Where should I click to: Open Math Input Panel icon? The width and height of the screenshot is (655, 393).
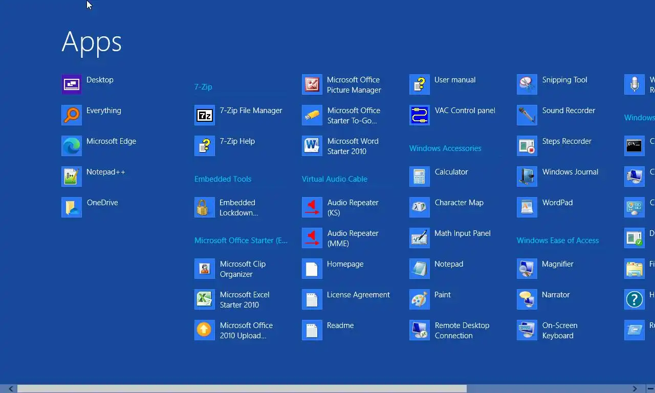coord(420,238)
